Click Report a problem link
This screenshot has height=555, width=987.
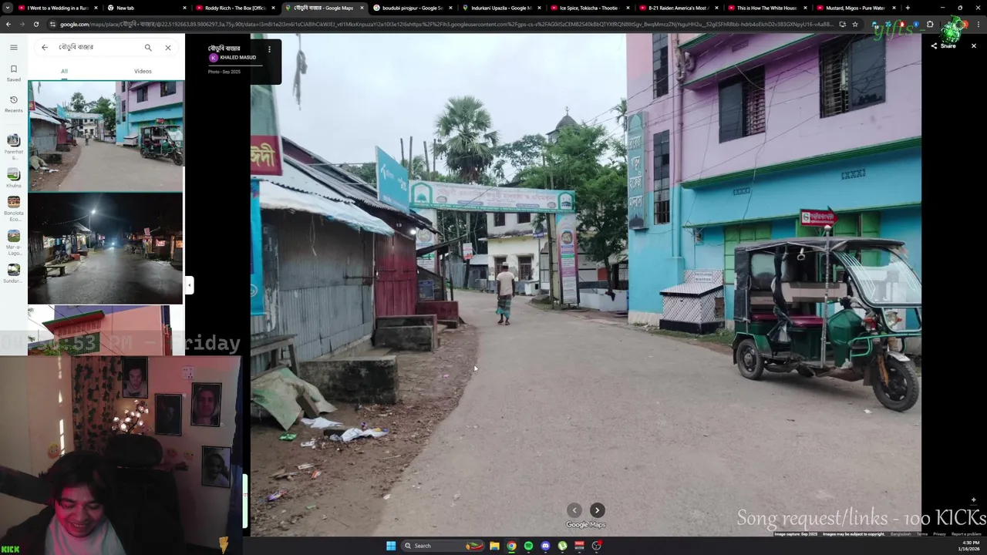pyautogui.click(x=966, y=534)
